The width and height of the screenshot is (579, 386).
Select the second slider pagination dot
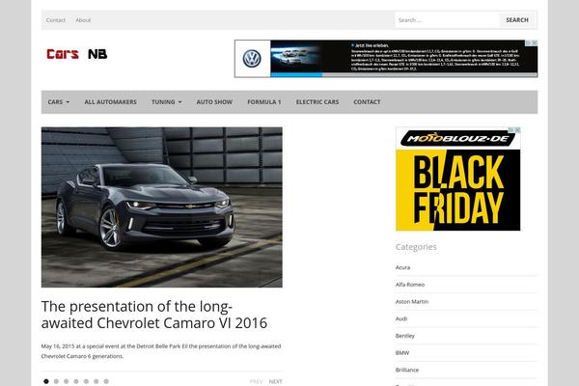pyautogui.click(x=56, y=381)
